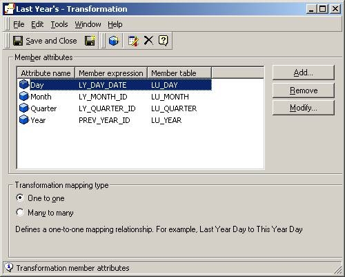Click the cube icon beside Quarter
Screen dimensions: 345x277
[x=24, y=108]
